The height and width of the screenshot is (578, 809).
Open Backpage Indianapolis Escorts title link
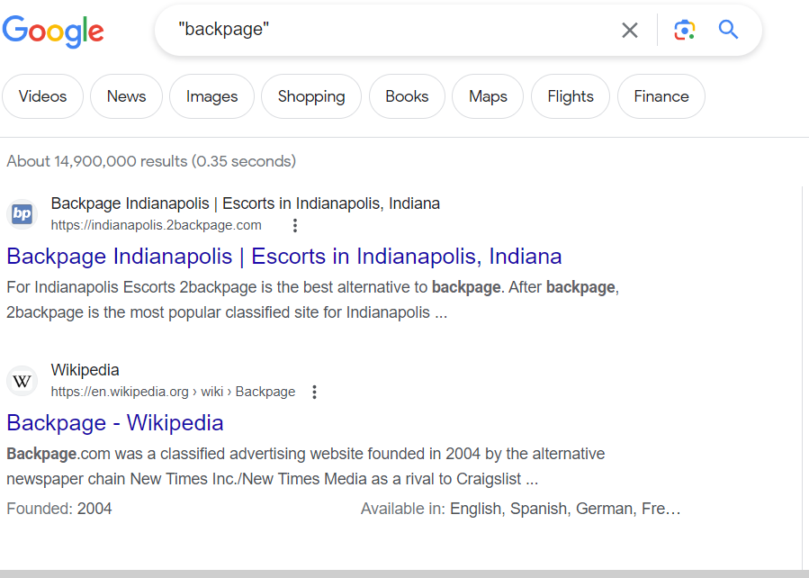tap(284, 257)
